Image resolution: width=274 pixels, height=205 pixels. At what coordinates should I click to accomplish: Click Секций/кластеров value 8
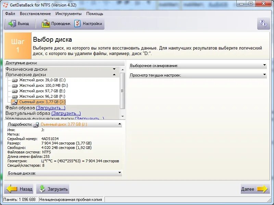(x=43, y=166)
